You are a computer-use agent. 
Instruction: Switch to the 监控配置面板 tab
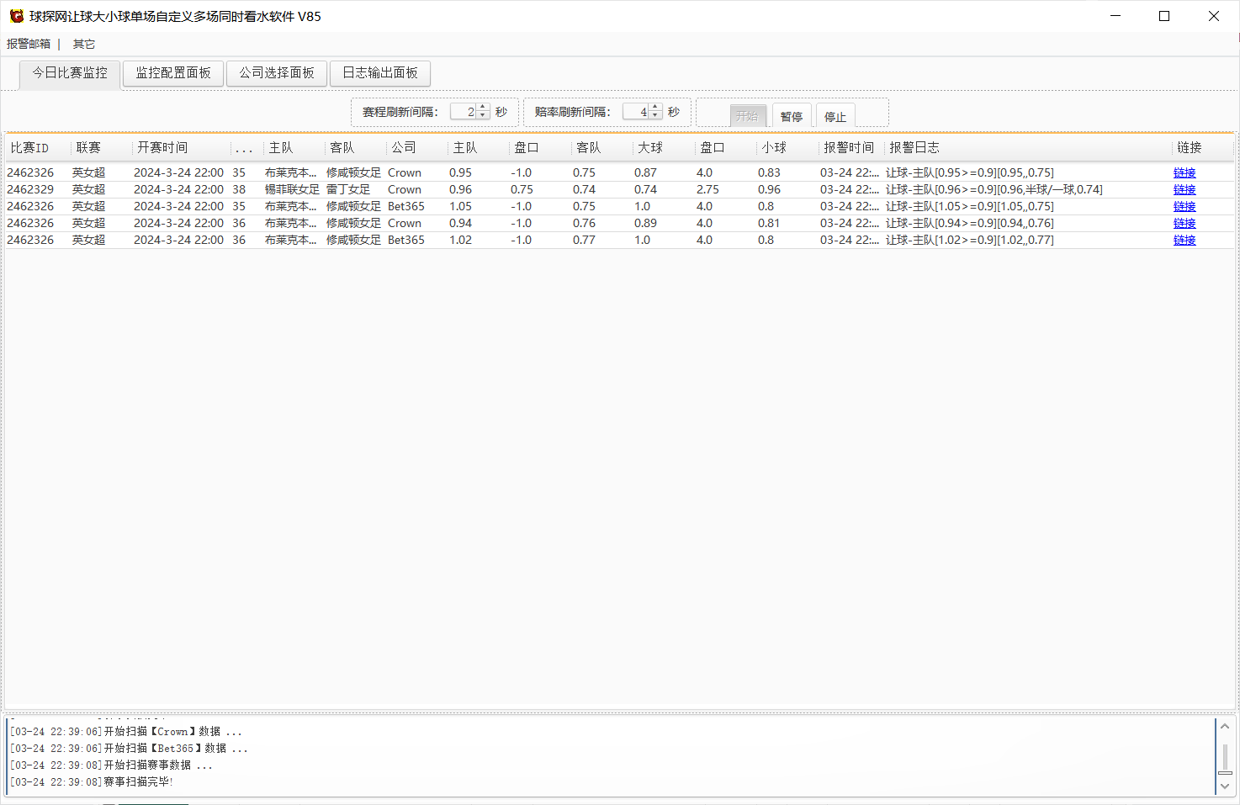pos(173,73)
